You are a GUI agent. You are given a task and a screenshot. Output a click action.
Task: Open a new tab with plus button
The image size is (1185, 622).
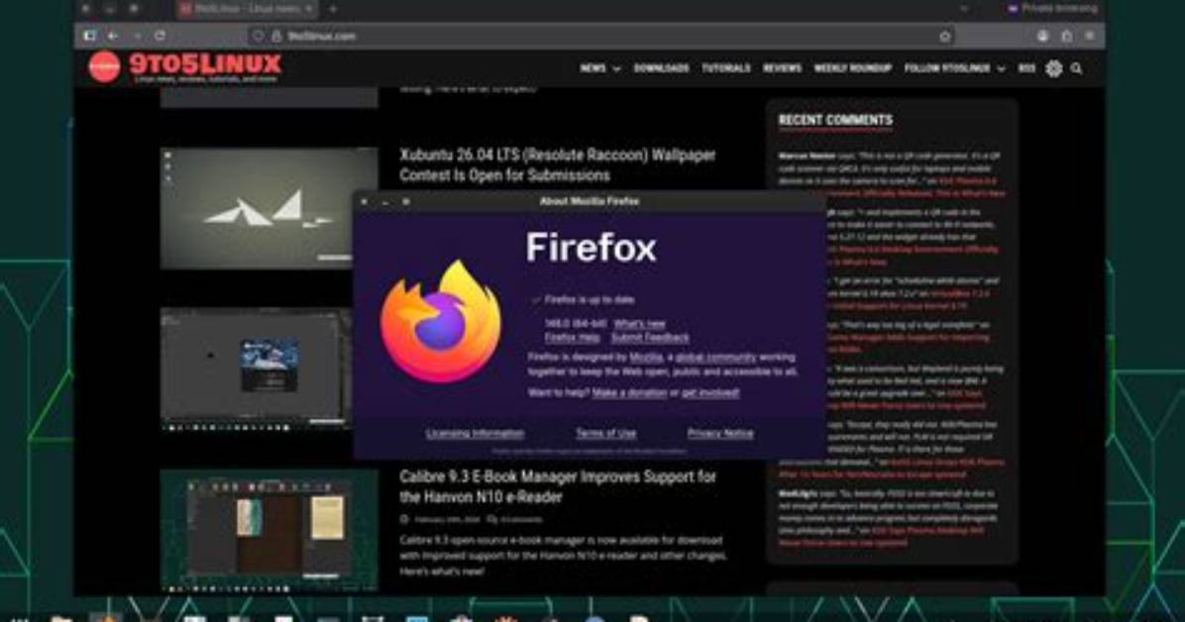333,9
